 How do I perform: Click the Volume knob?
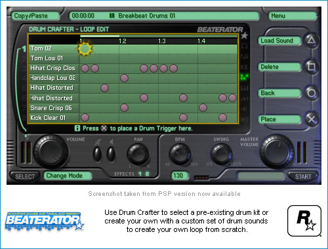(x=51, y=151)
